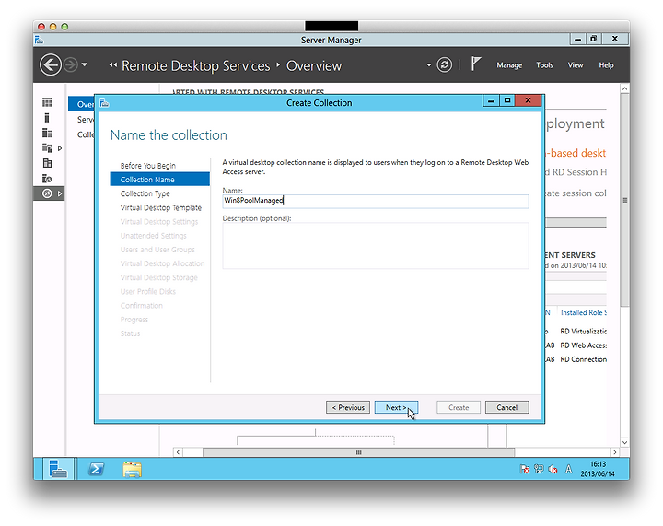Viewport: 663px width, 526px height.
Task: Open File Explorer from the taskbar
Action: [132, 469]
